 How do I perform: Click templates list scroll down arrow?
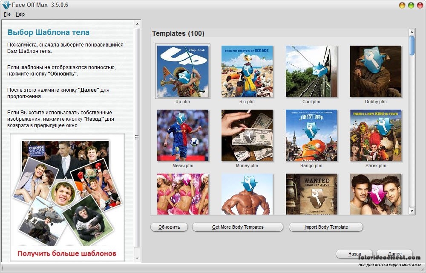click(412, 211)
